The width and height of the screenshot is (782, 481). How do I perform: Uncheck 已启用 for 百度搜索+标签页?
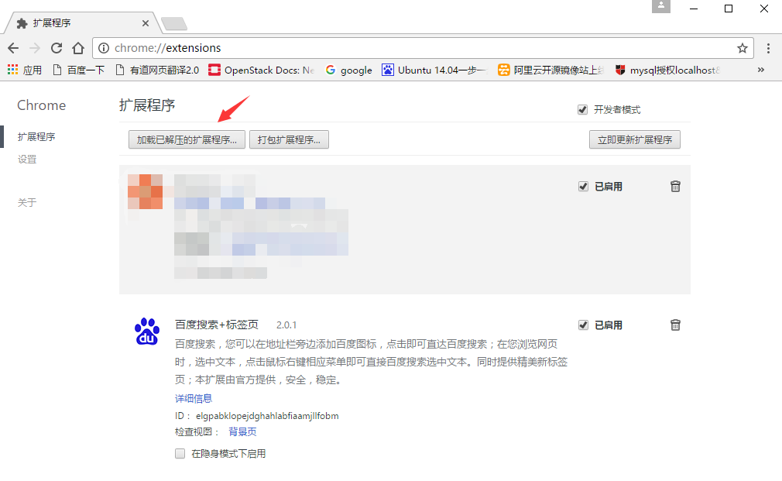point(583,325)
